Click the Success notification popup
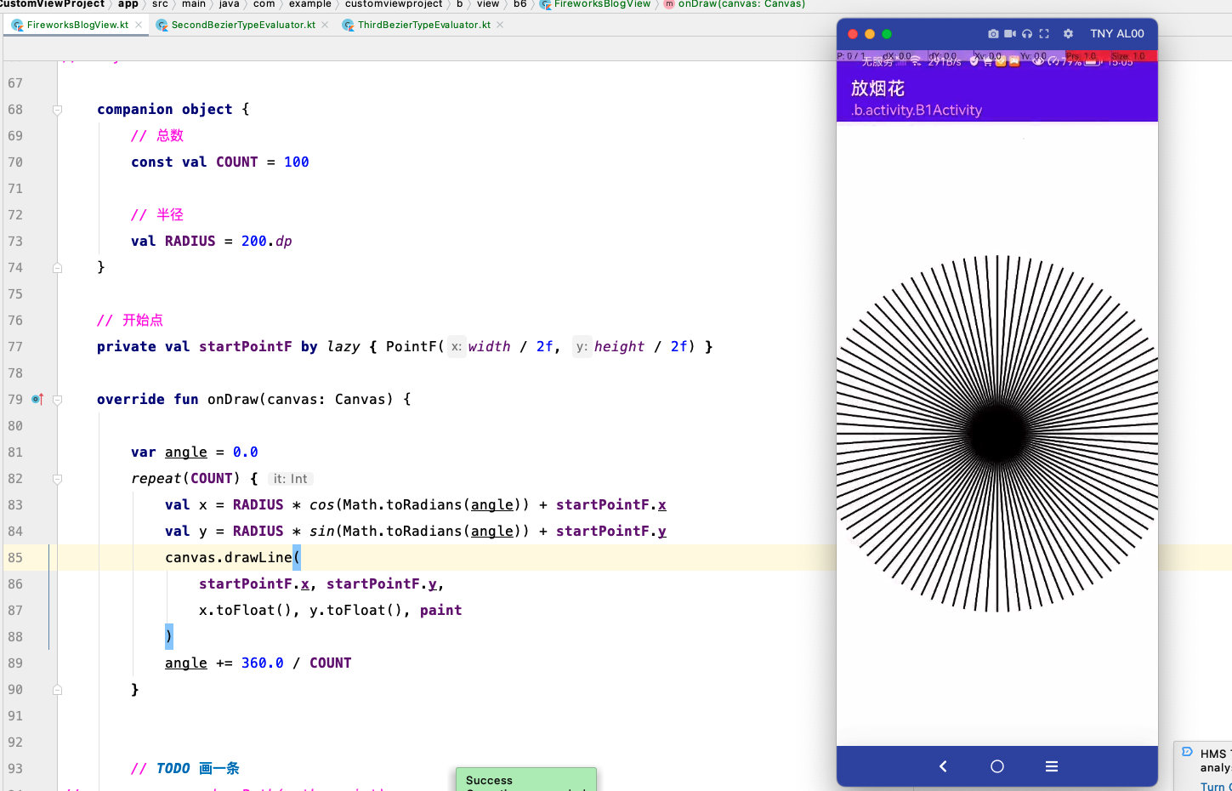The image size is (1232, 791). click(526, 779)
